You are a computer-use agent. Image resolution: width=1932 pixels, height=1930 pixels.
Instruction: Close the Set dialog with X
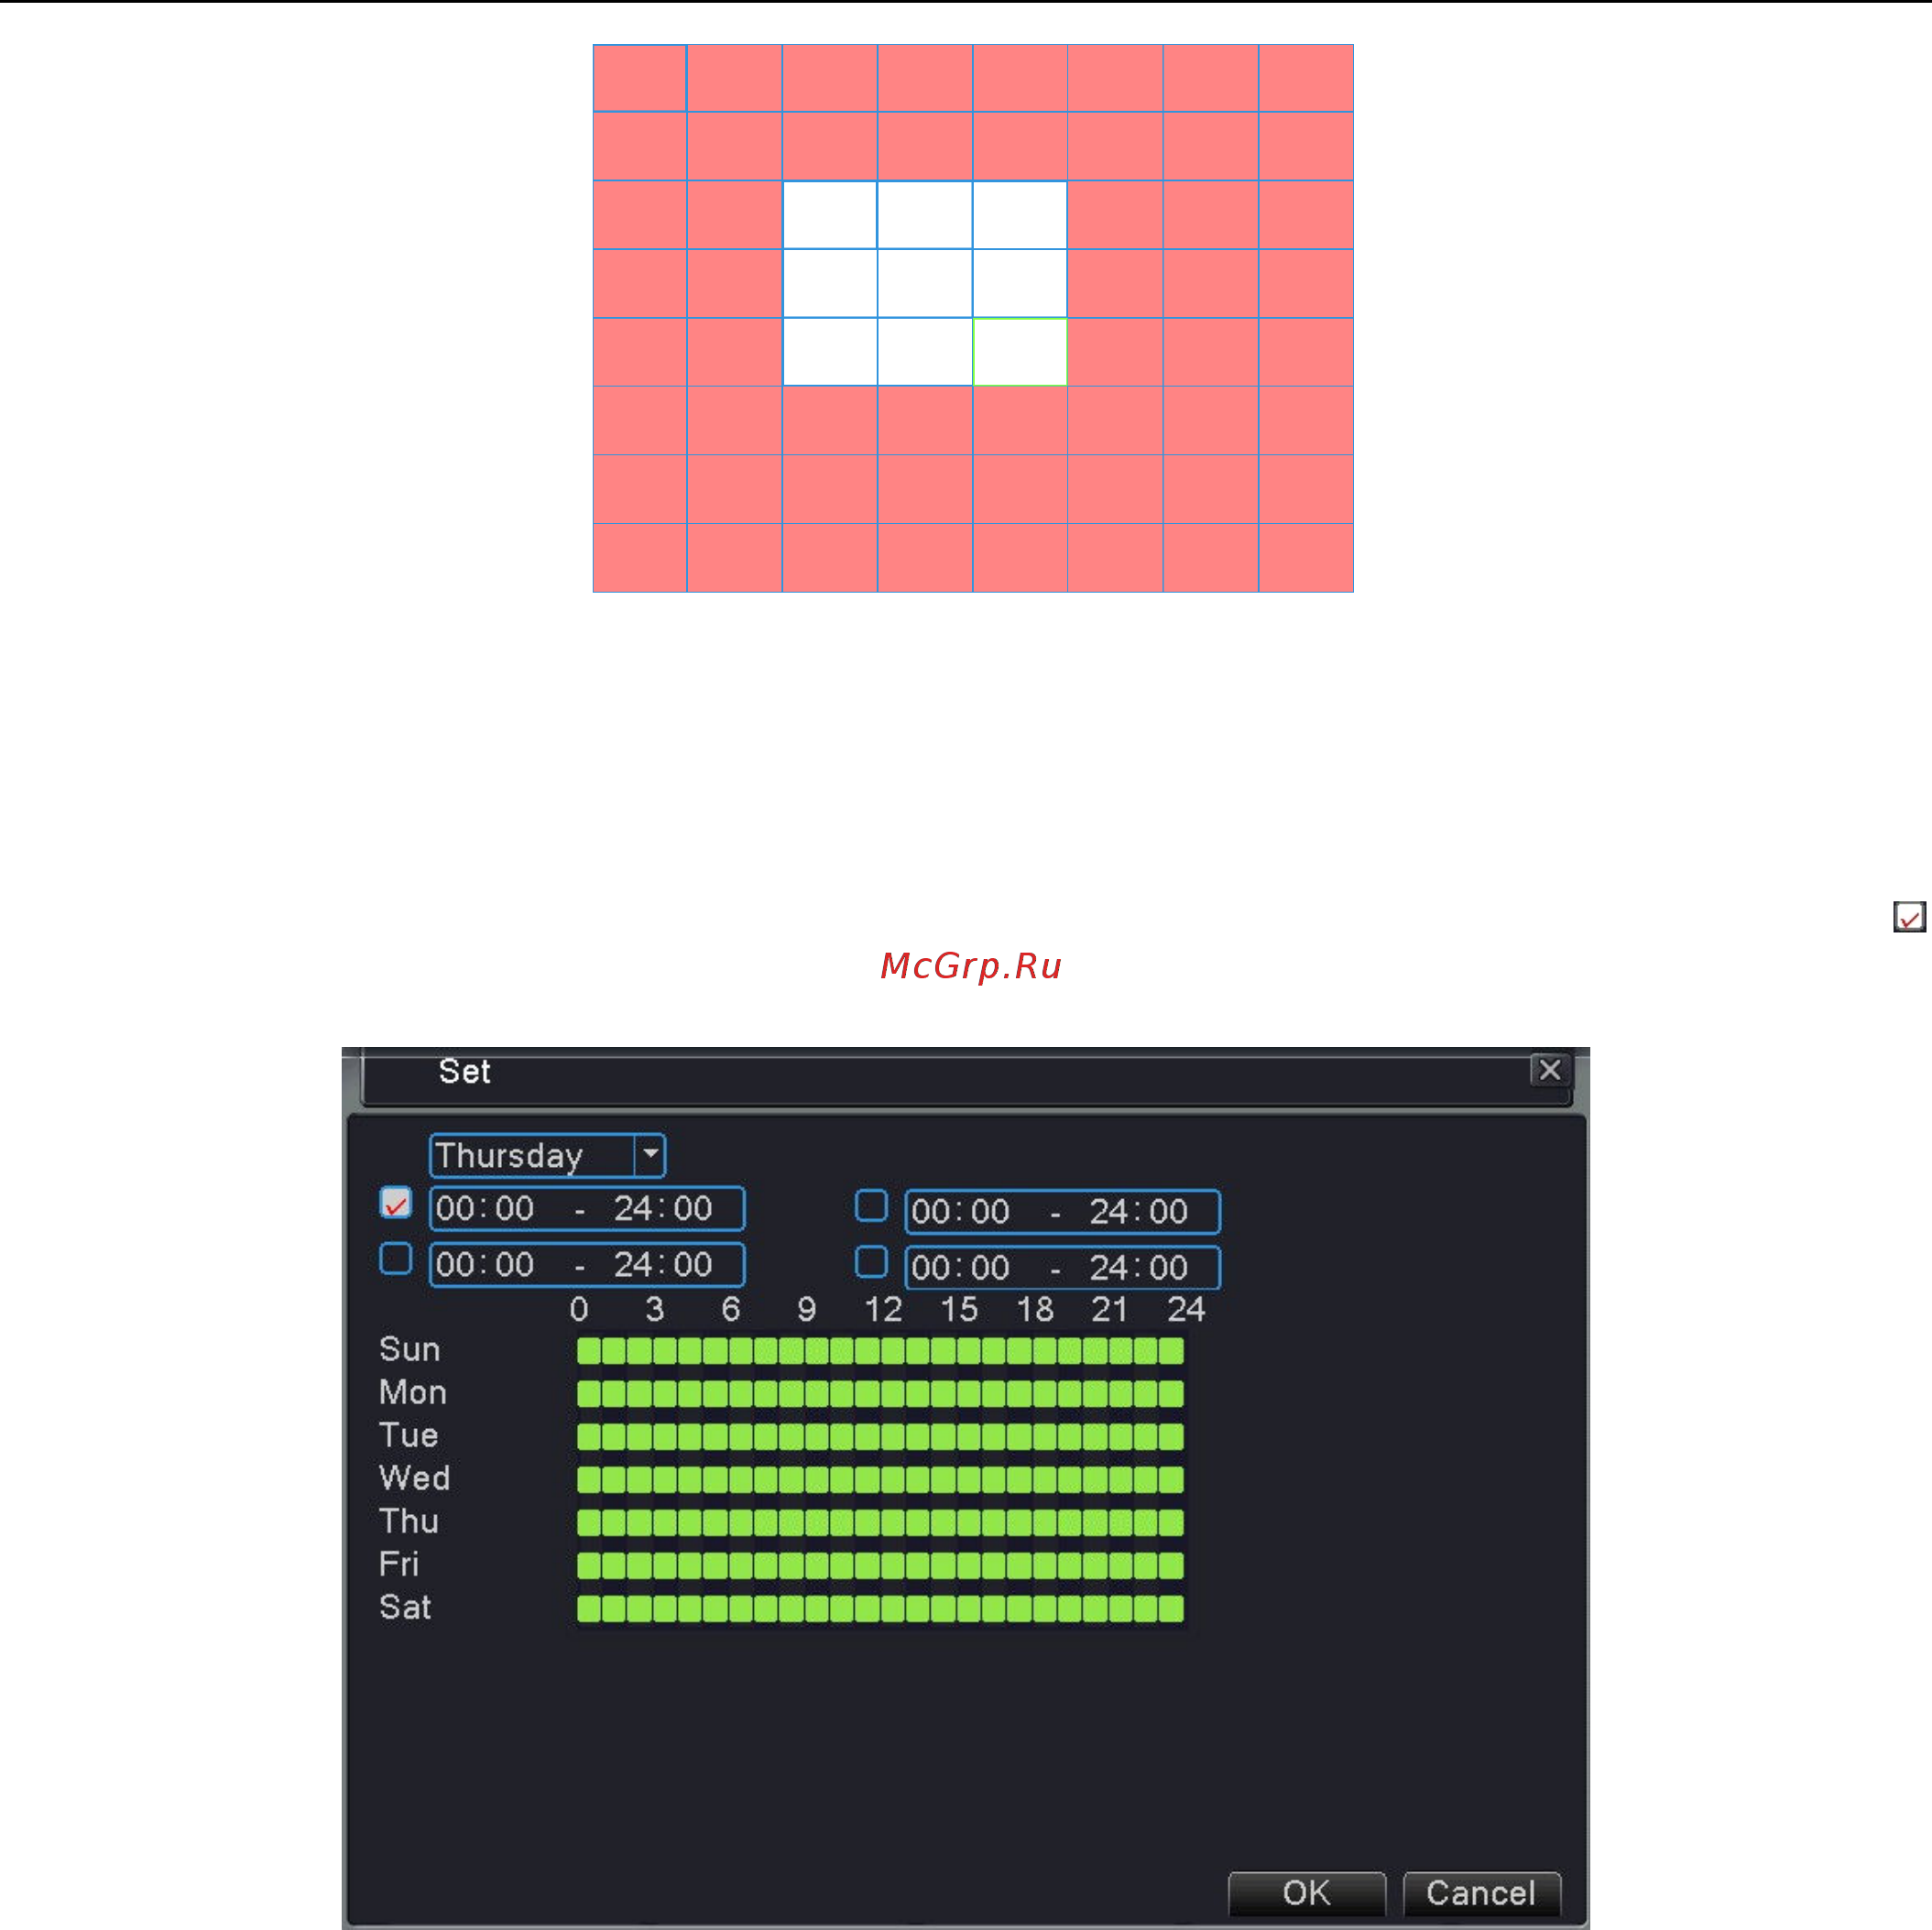coord(1549,1070)
